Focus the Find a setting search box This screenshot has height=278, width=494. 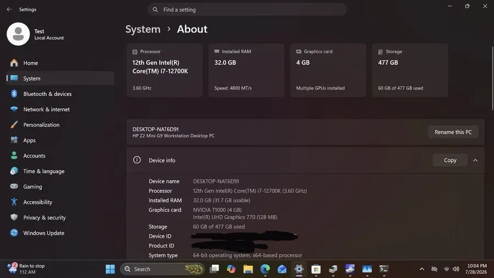coord(247,10)
